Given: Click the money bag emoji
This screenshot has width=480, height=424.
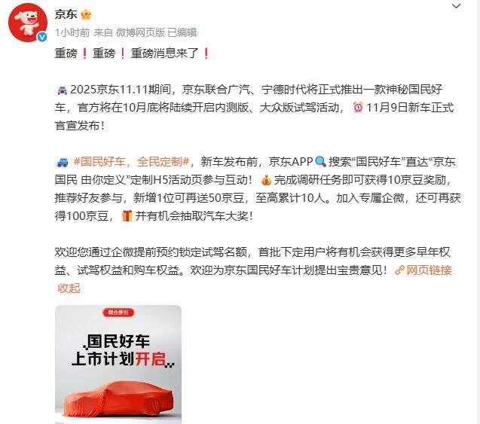Looking at the screenshot, I should coord(266,180).
